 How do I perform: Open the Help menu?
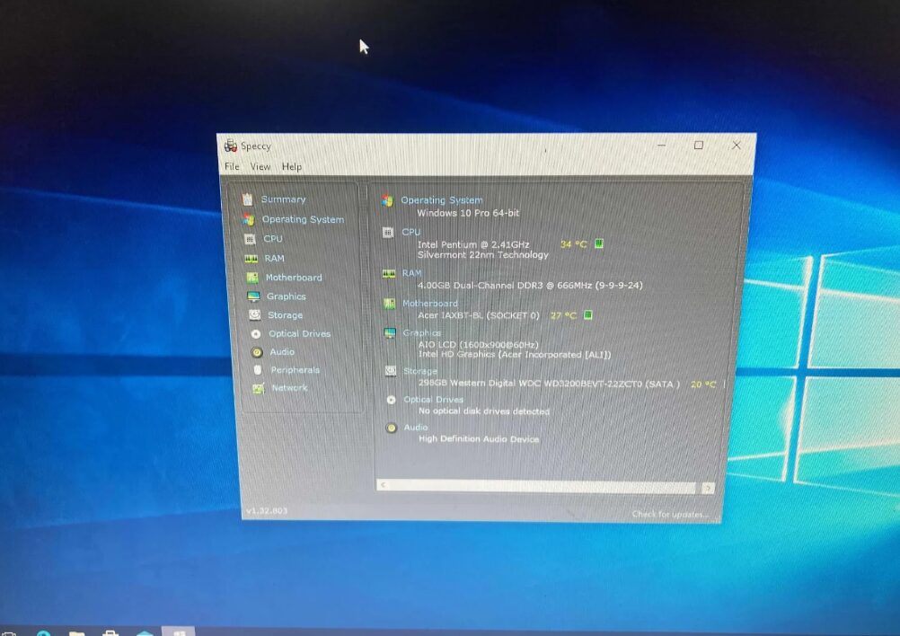pyautogui.click(x=292, y=166)
